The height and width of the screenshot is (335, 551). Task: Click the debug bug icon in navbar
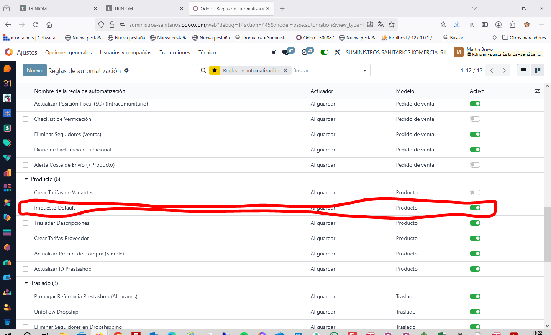(274, 52)
